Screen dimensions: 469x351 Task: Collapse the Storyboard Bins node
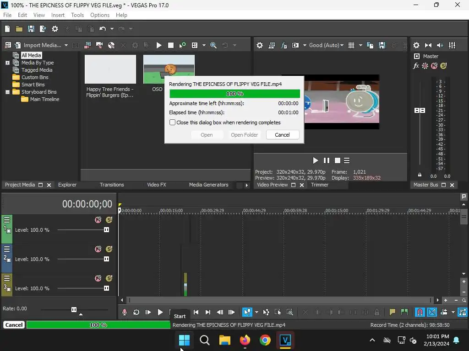point(7,92)
